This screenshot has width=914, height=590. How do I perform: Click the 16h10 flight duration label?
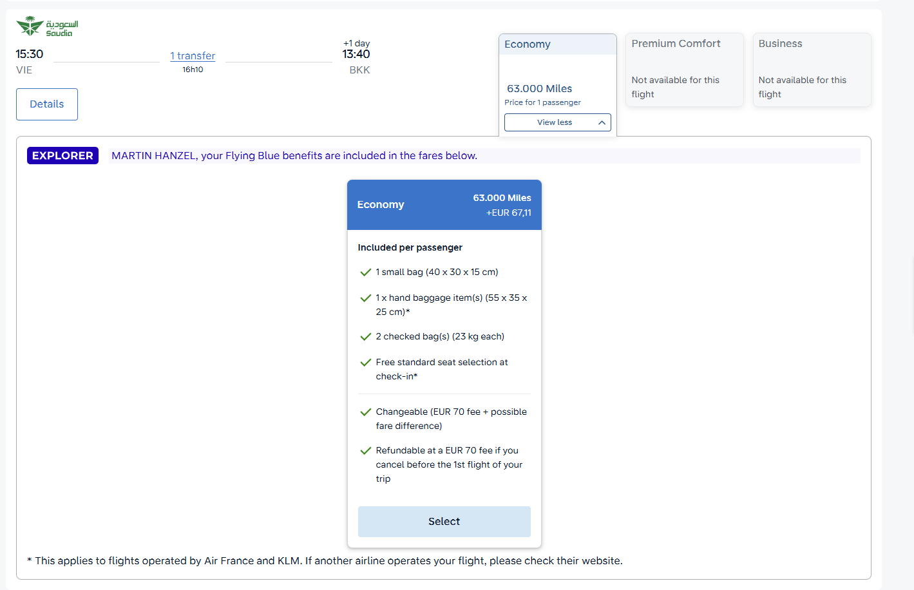193,70
